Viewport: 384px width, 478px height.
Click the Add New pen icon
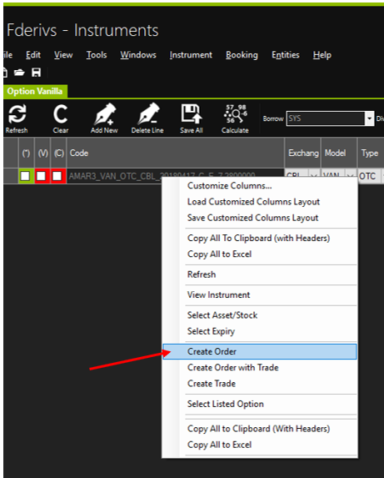(104, 118)
